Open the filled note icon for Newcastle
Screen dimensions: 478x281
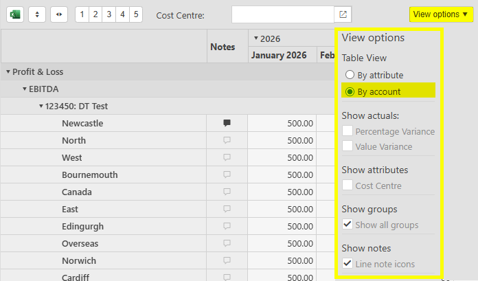coord(227,124)
